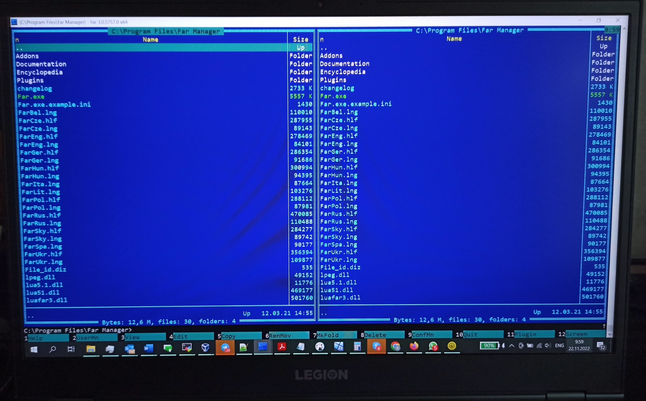Click F4 Edit in key bar
Viewport: 646px width, 401px height.
191,336
